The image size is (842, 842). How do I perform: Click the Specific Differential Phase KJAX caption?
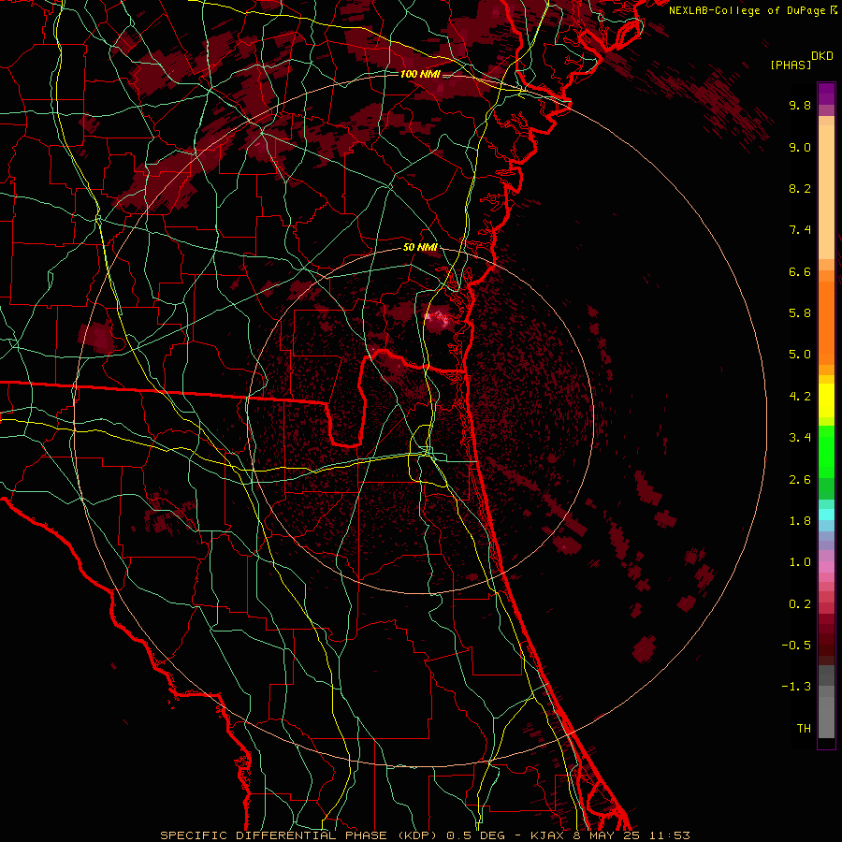pos(425,835)
